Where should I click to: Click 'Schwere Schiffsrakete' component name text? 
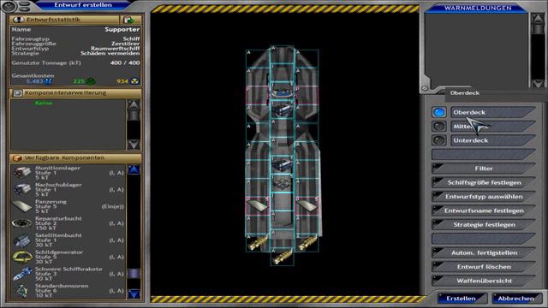pos(68,269)
